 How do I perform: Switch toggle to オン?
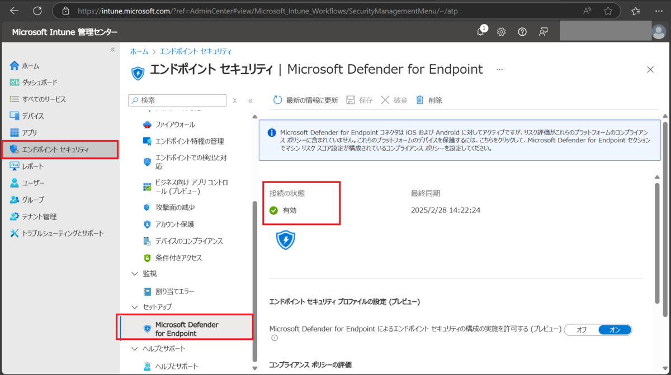click(x=615, y=330)
